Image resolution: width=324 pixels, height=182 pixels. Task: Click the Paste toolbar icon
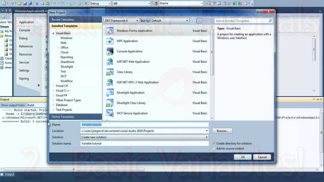click(x=48, y=3)
